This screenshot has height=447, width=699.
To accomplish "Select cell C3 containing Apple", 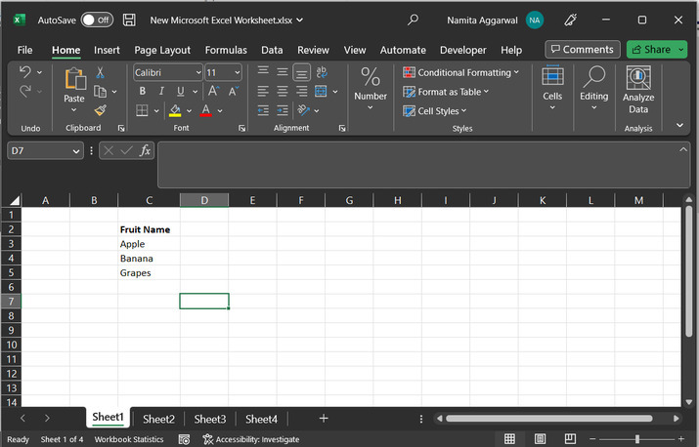I will coord(149,244).
